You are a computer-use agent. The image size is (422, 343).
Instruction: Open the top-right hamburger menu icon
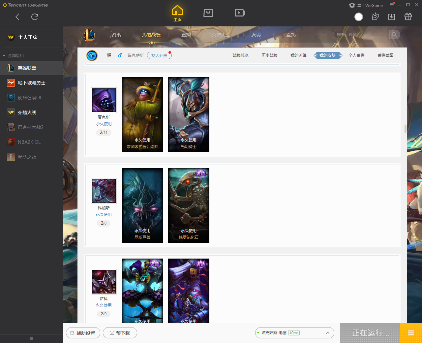click(392, 5)
